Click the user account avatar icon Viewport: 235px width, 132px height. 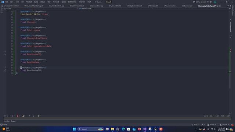coord(215,2)
